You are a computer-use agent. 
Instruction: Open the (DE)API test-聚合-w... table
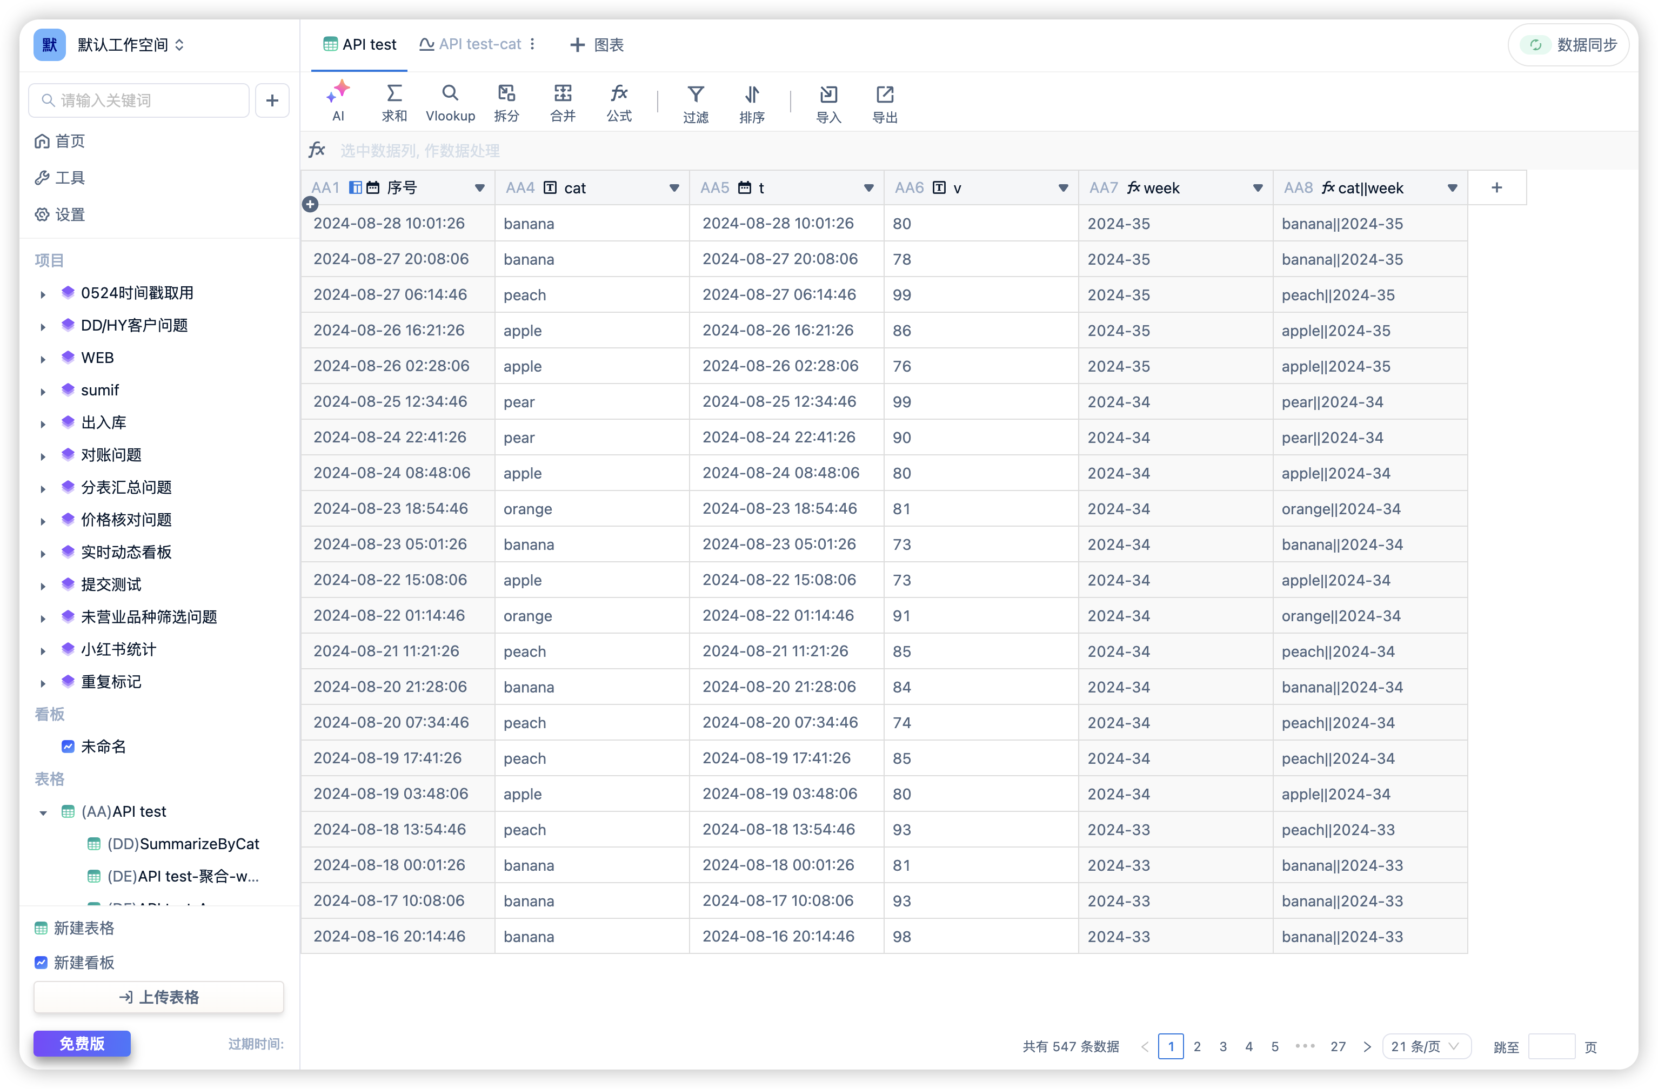tap(173, 877)
